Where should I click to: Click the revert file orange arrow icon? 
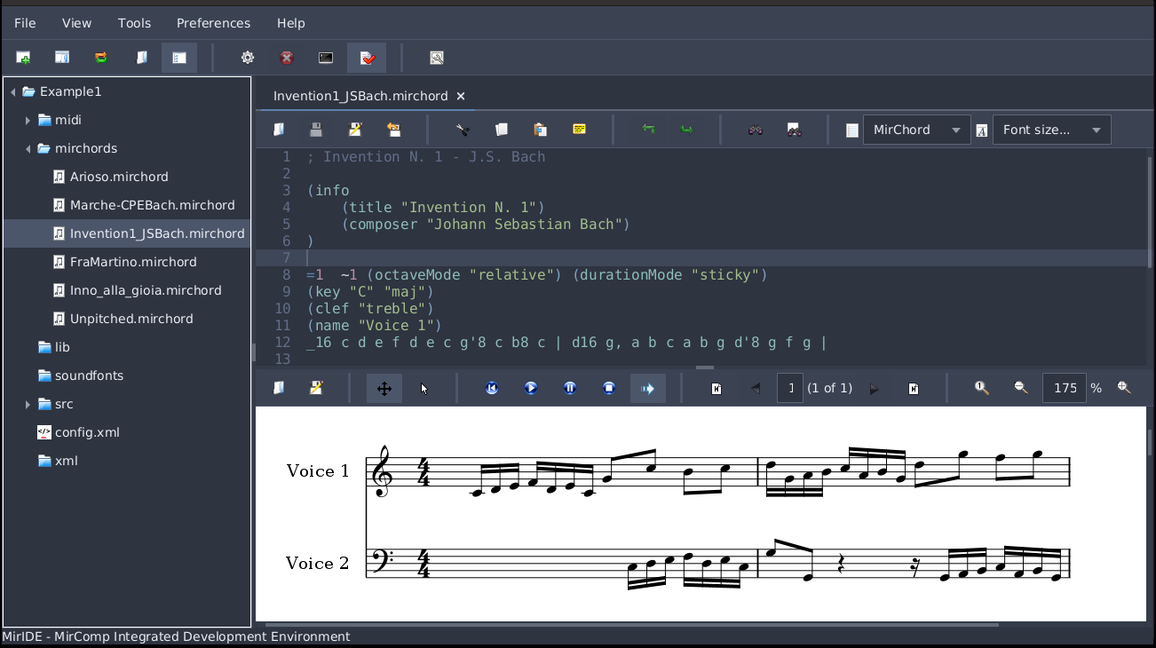click(394, 130)
